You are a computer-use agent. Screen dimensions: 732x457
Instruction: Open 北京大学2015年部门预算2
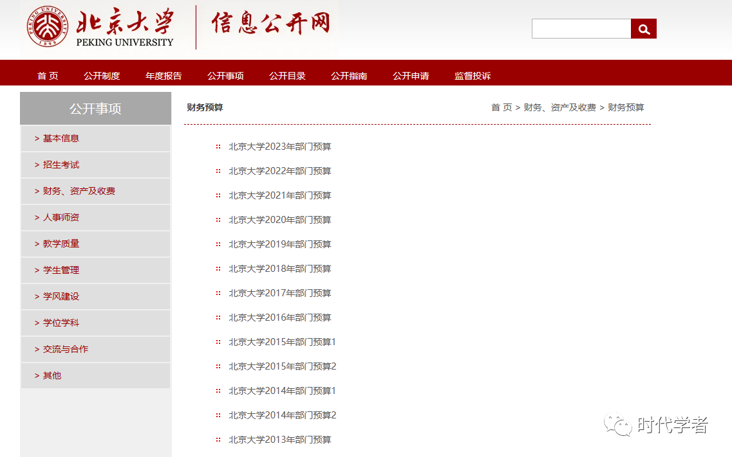tap(283, 366)
